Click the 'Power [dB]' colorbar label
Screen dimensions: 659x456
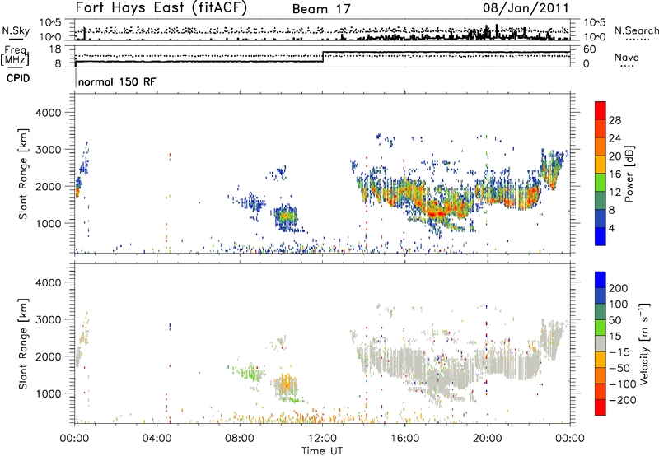click(x=629, y=174)
